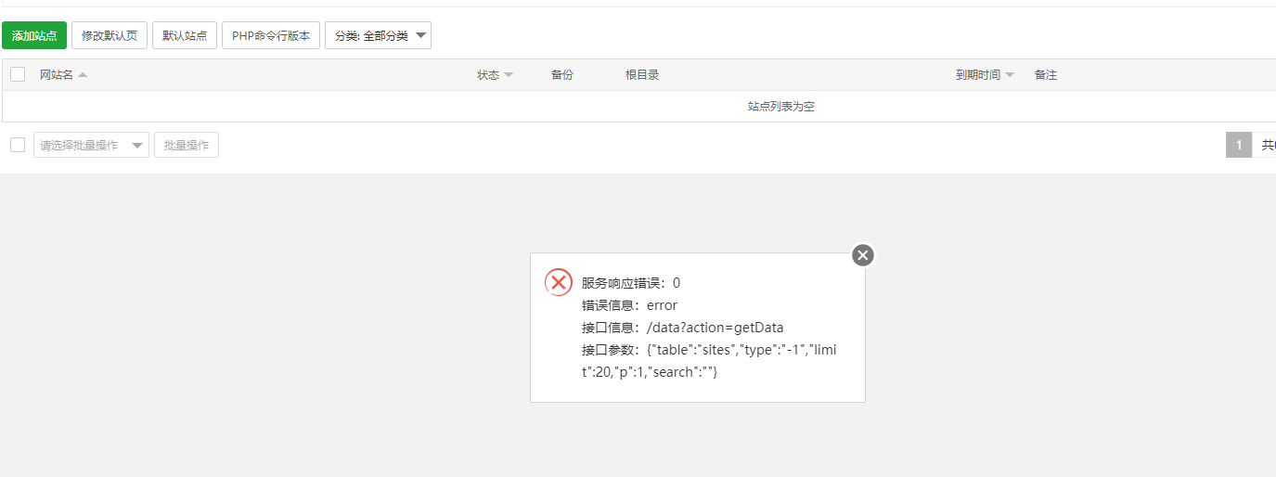Click the red error icon in dialog
Screen dimensions: 1276x477
[x=559, y=282]
